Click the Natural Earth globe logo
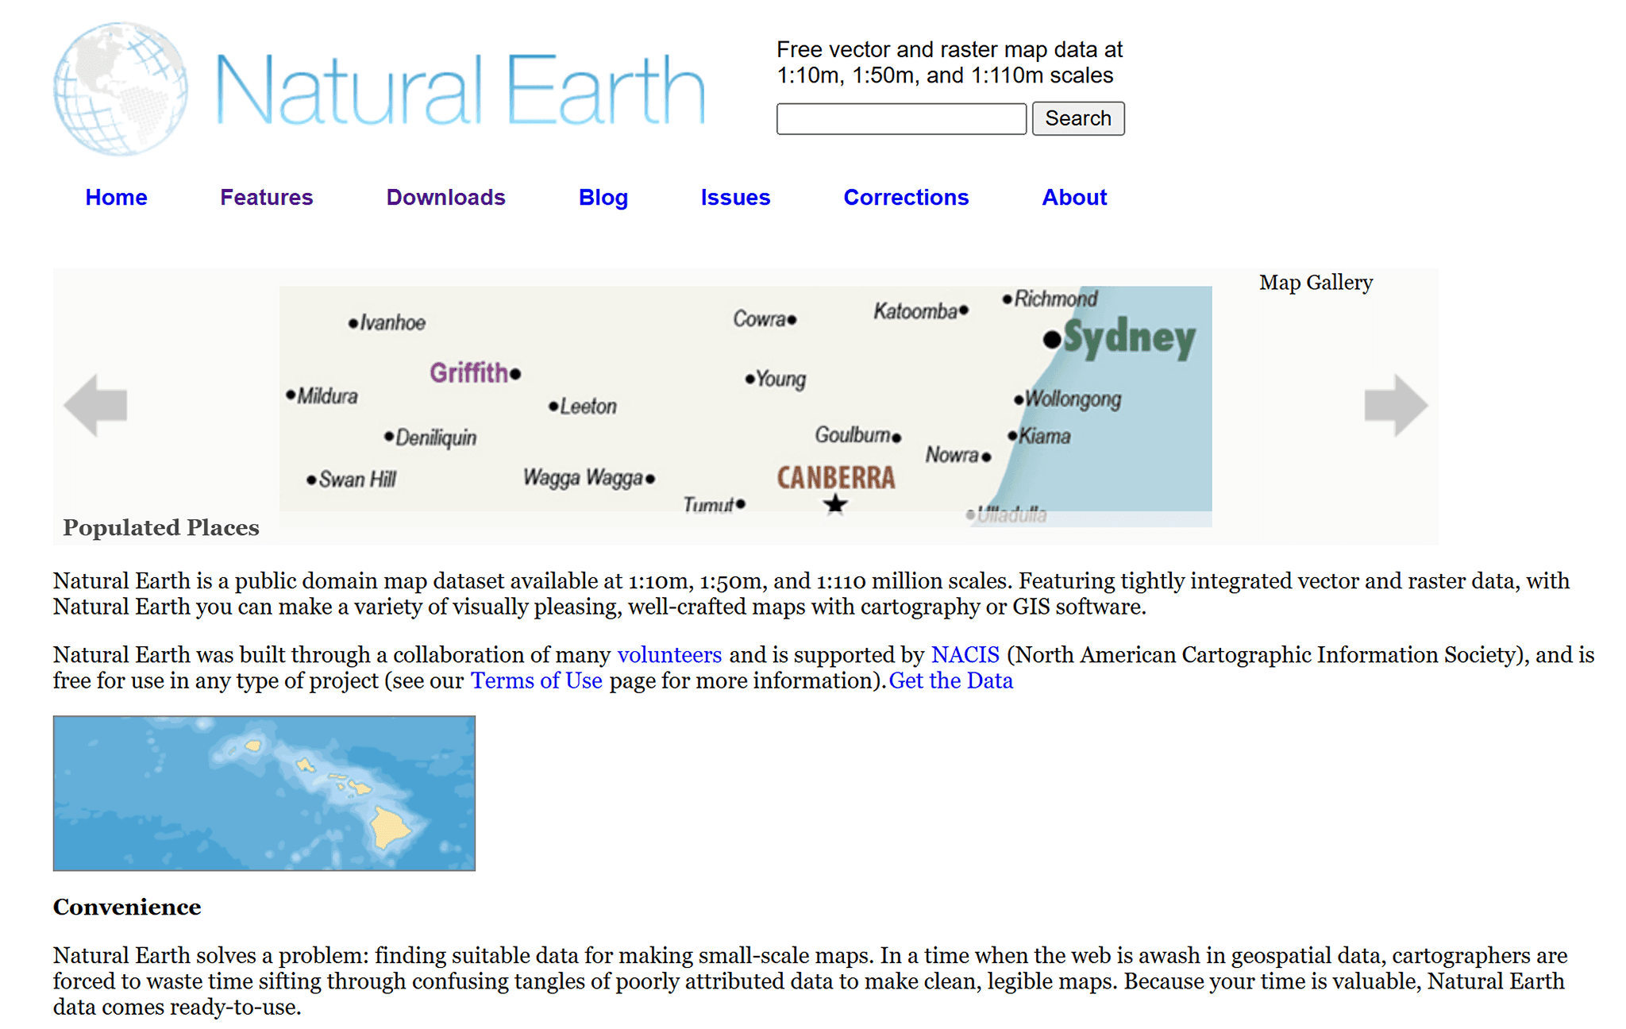 (121, 88)
